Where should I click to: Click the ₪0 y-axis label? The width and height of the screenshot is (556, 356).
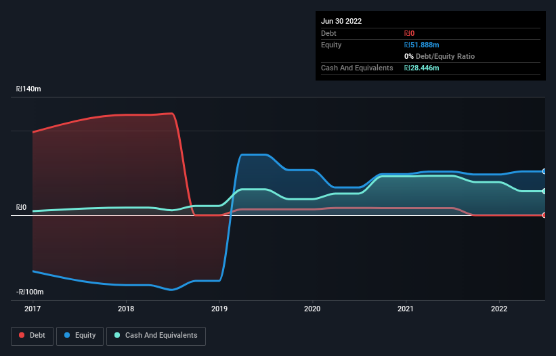(x=21, y=208)
